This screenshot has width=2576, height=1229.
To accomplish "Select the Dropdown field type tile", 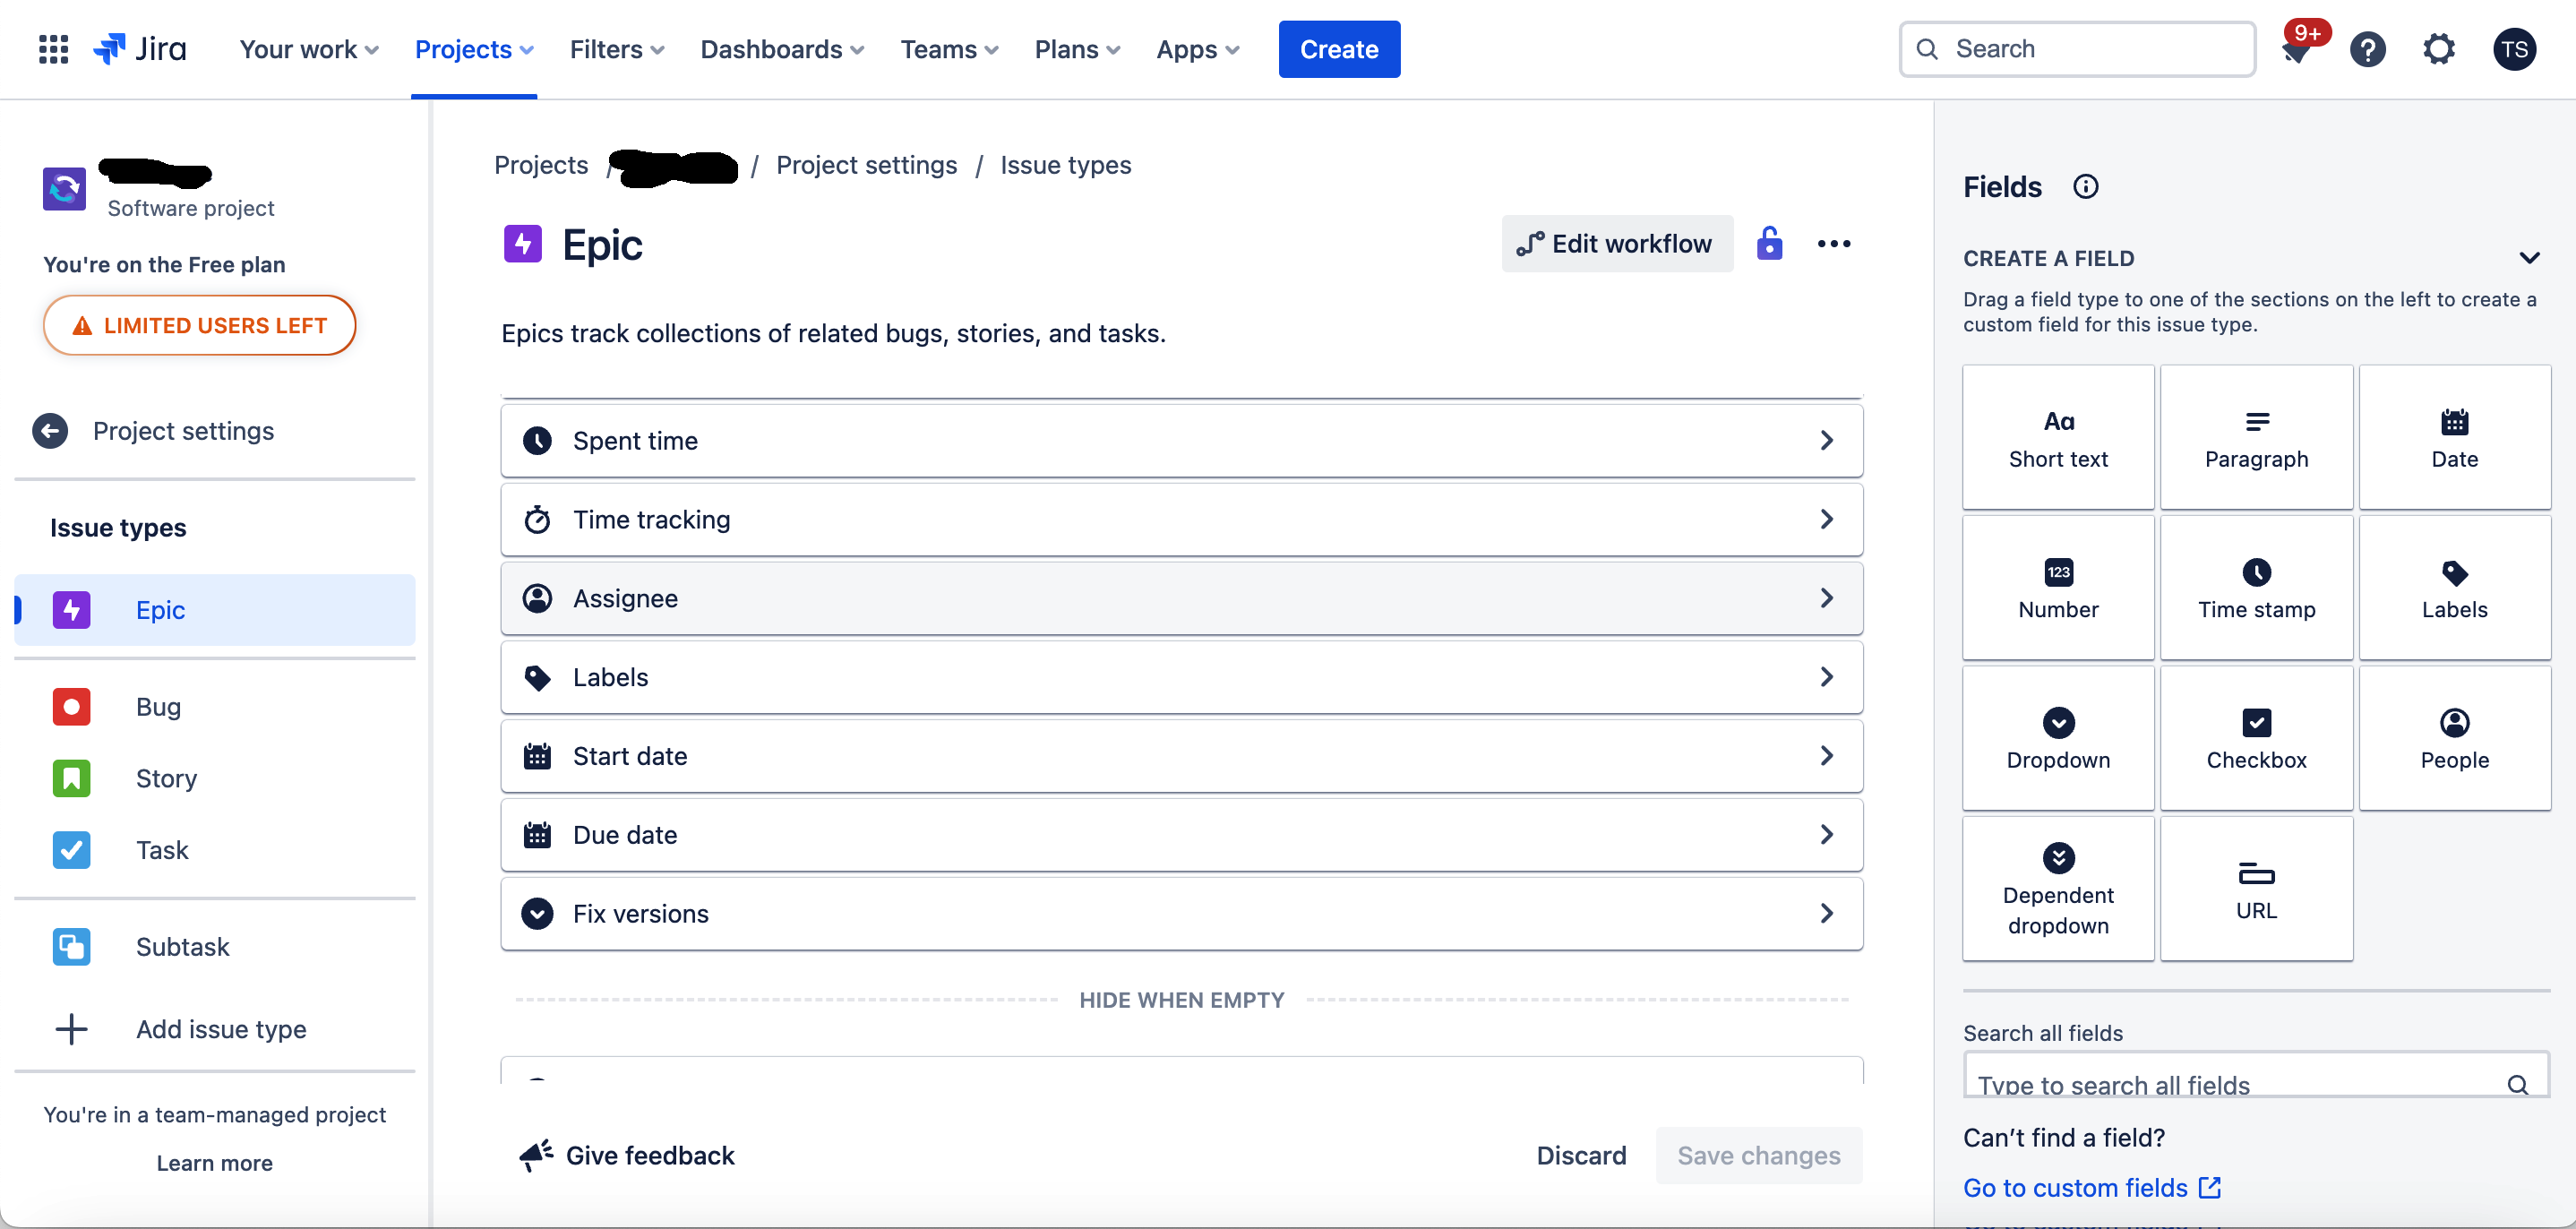I will point(2058,738).
